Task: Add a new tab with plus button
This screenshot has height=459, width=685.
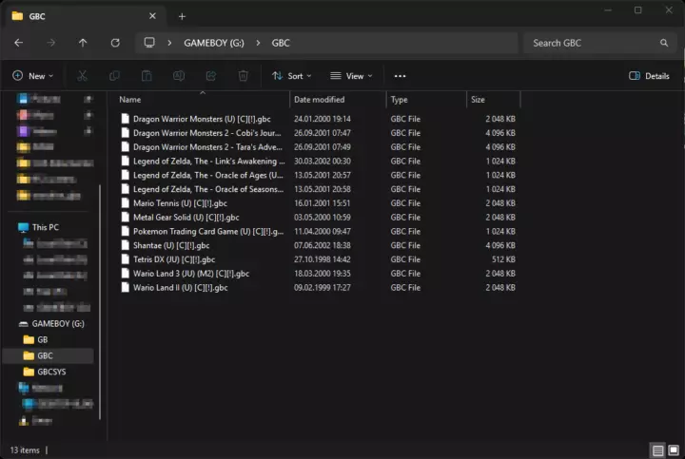Action: tap(182, 16)
